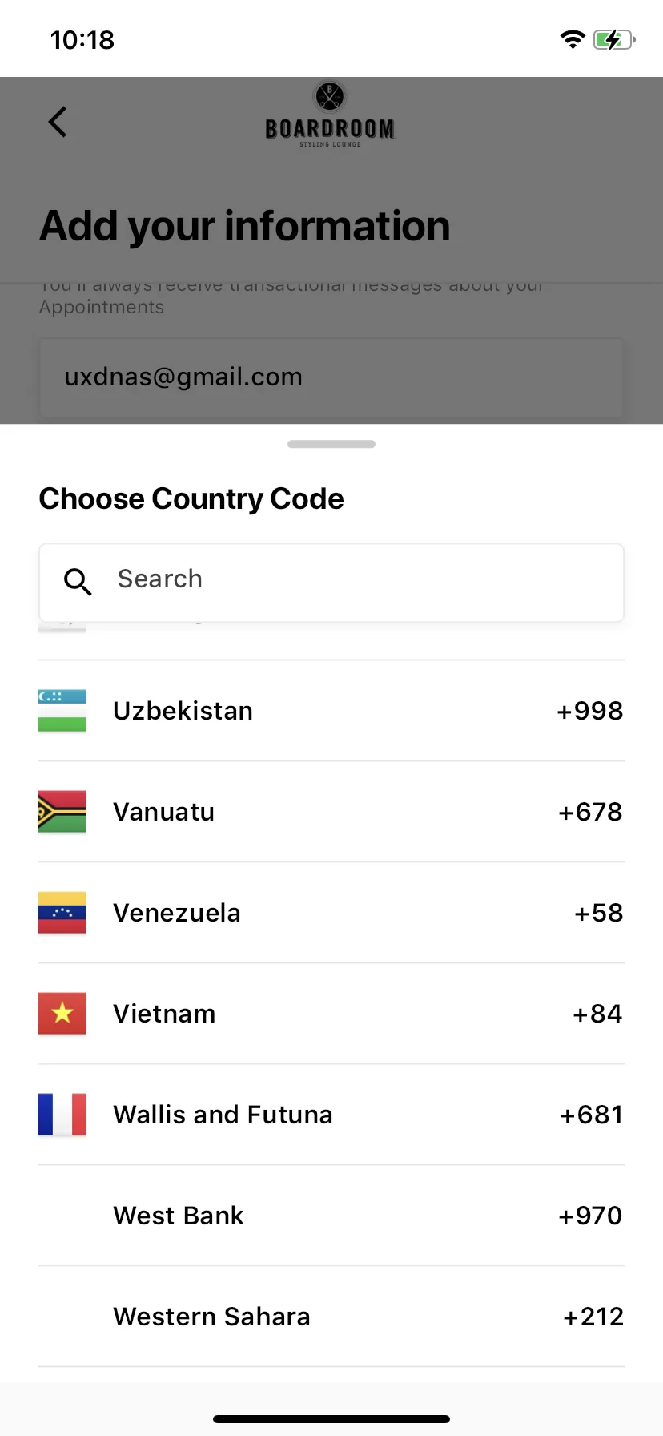Tap the battery charging indicator
663x1436 pixels.
614,39
